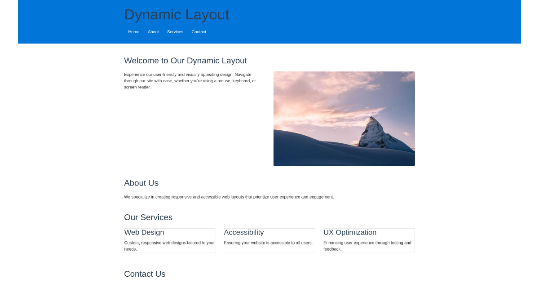539x283 pixels.
Task: Click the Contact Us heading
Action: tap(145, 274)
